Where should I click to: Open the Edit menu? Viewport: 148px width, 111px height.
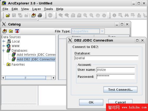point(15,9)
